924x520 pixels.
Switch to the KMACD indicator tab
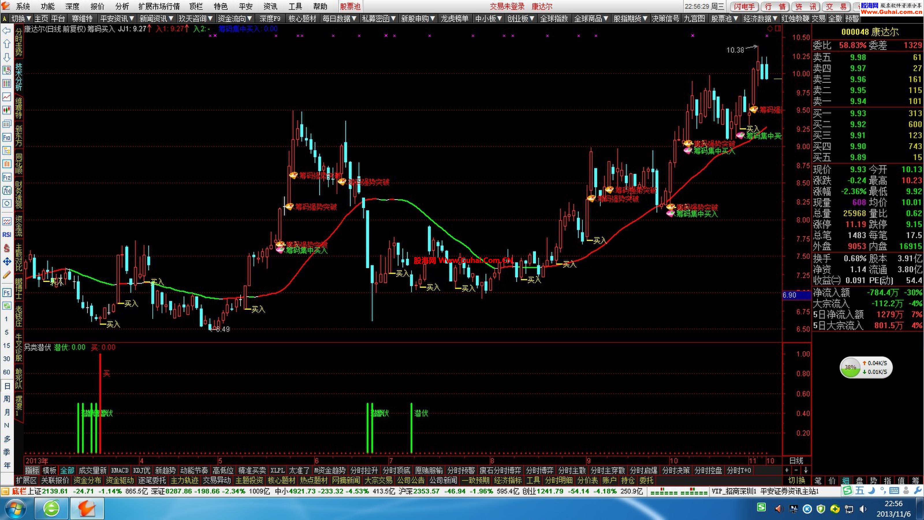click(x=120, y=470)
